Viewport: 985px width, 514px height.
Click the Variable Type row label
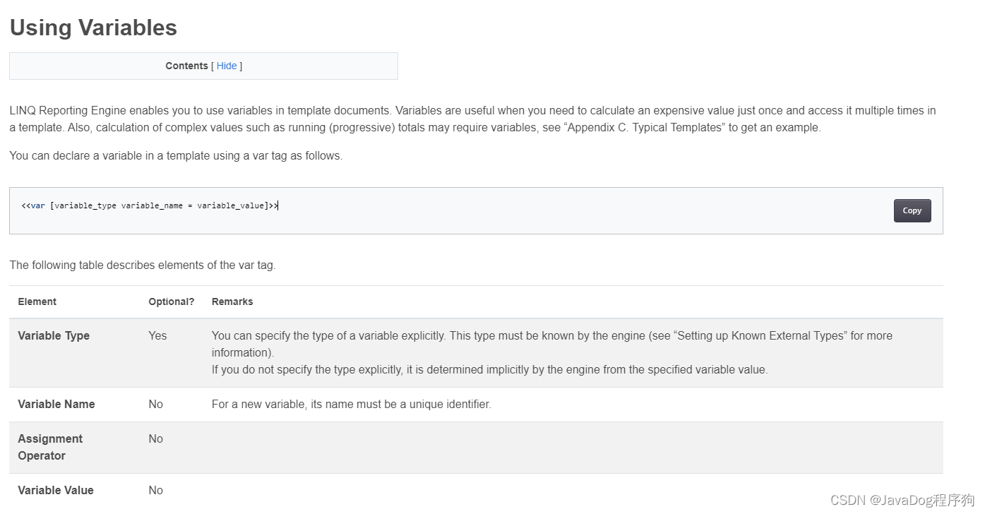(54, 335)
